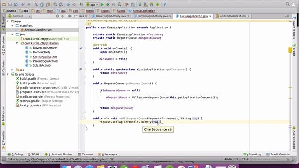The height and width of the screenshot is (168, 299).
Task: Toggle the Favorites side panel
Action: [3, 140]
